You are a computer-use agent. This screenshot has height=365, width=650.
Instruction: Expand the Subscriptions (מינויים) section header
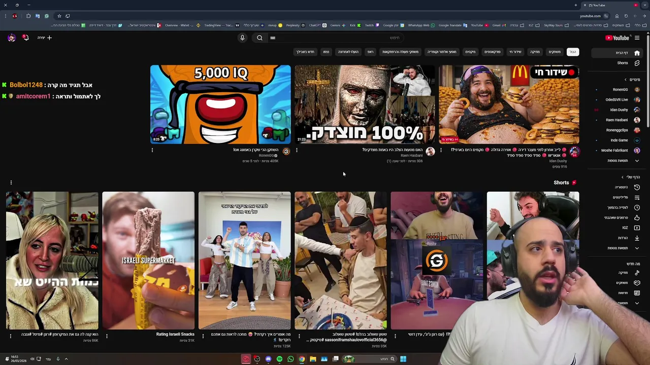[x=632, y=80]
